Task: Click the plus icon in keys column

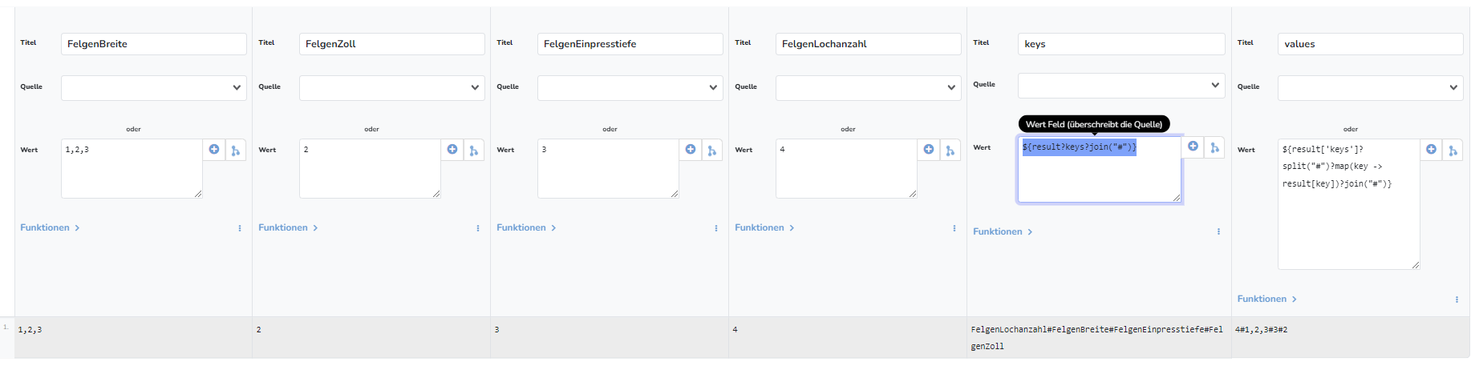Action: pos(1193,147)
